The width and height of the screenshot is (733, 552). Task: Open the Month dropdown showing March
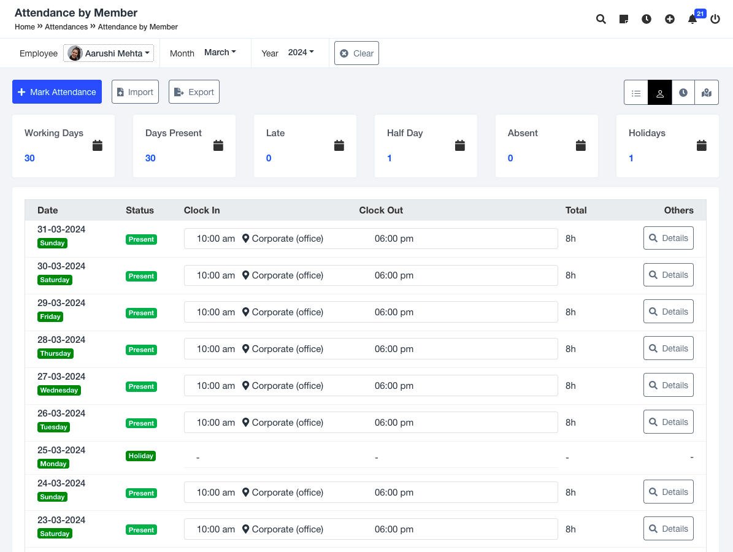point(220,53)
